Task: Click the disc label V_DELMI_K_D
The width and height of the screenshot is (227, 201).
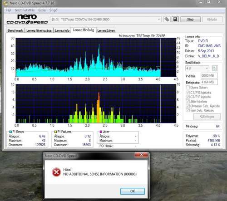Action: click(208, 56)
